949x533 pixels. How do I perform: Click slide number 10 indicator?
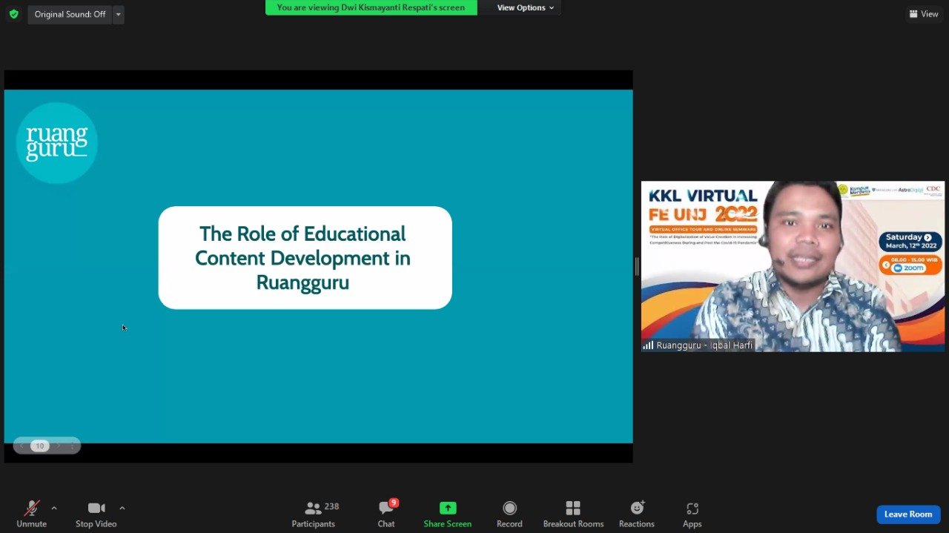coord(40,446)
